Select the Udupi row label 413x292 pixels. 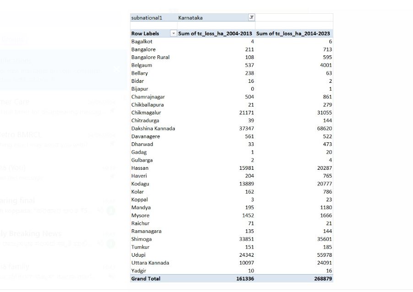(138, 255)
